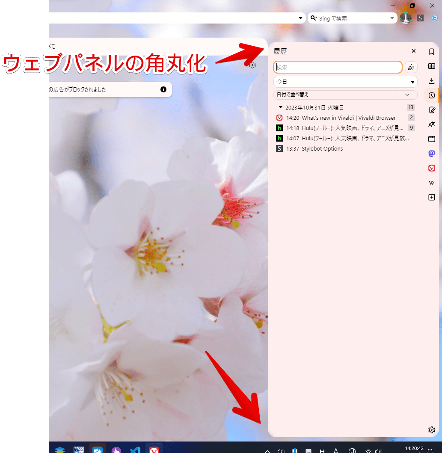Click the 広告がブロックされました card text
Image resolution: width=442 pixels, height=453 pixels.
(x=77, y=89)
